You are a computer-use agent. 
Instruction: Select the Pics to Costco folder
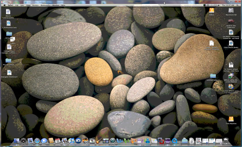coord(8,61)
